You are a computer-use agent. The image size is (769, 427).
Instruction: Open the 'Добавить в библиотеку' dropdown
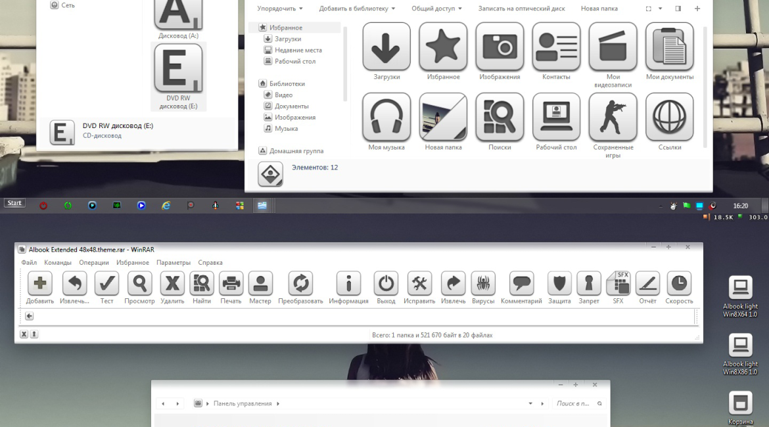click(357, 9)
